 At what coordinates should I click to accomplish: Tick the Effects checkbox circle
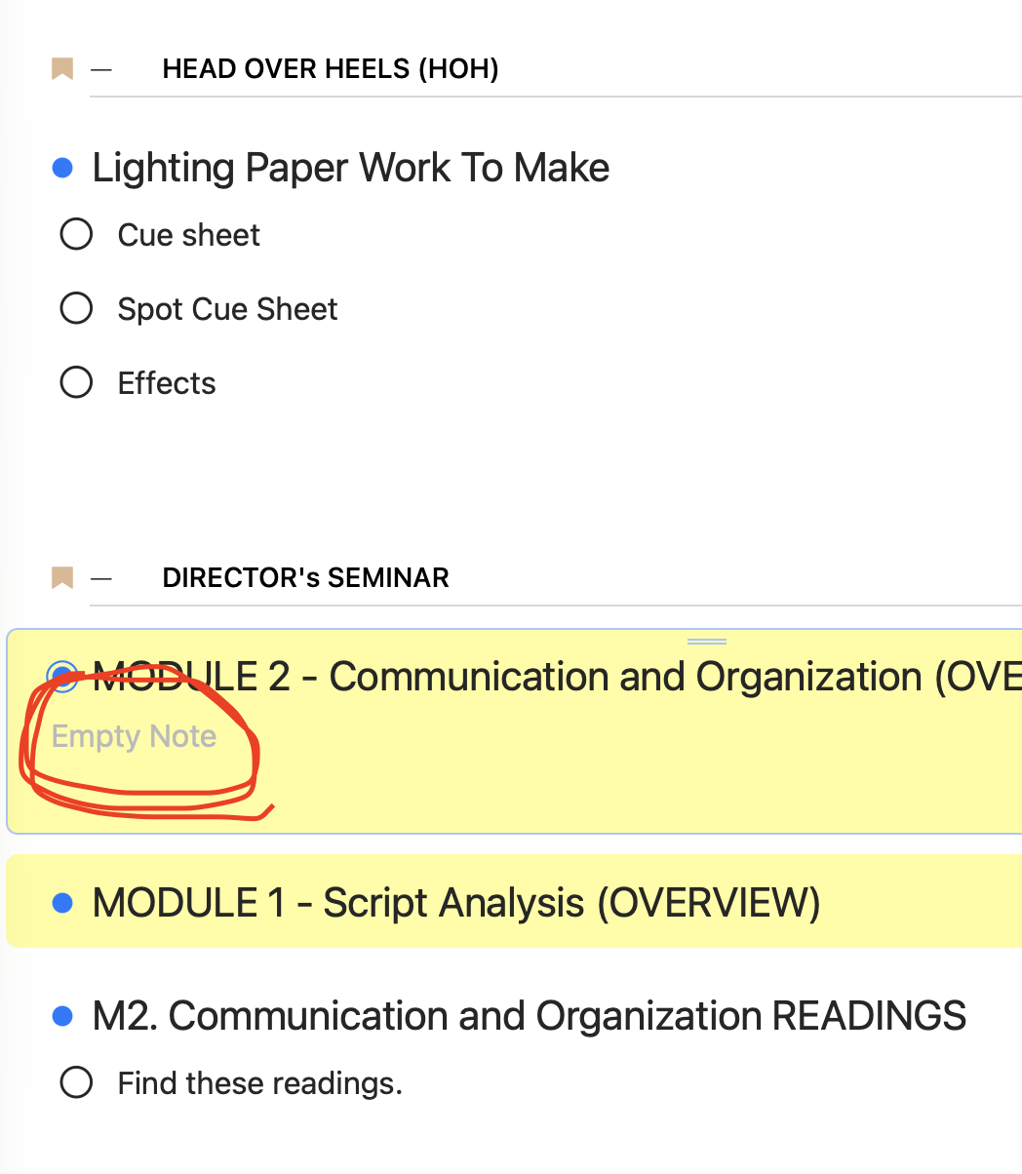[x=76, y=383]
